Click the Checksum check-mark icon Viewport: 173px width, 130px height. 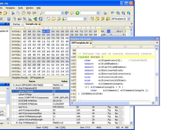35,19
